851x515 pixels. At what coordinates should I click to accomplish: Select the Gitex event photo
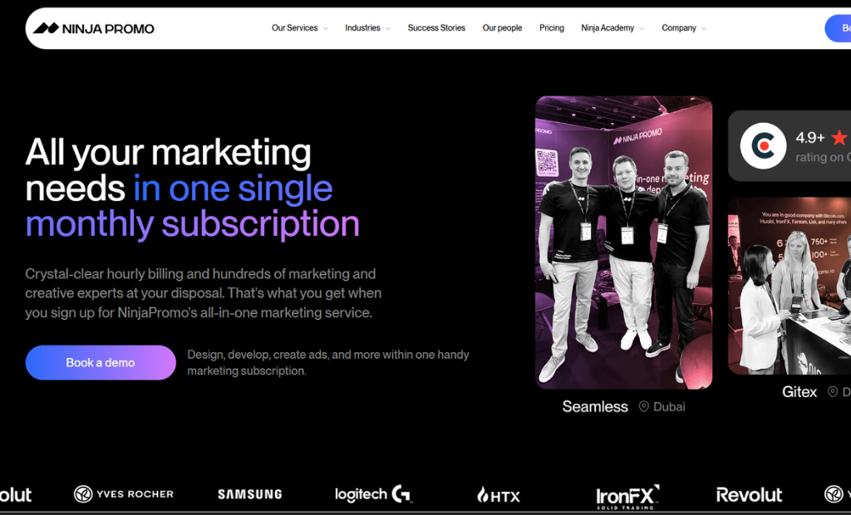790,286
